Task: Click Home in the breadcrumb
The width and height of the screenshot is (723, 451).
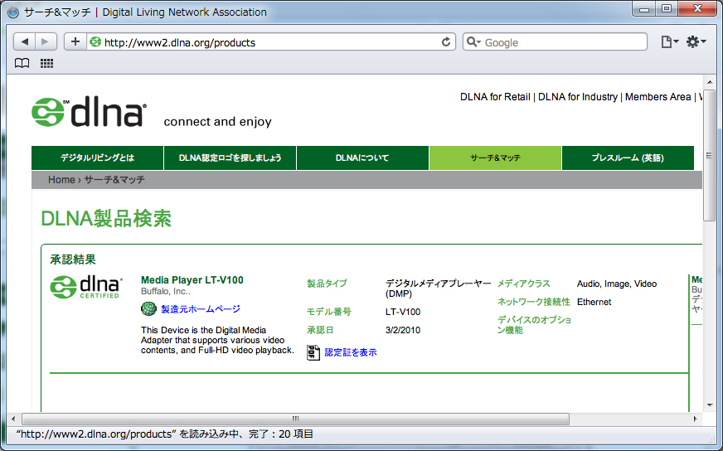Action: (x=61, y=179)
